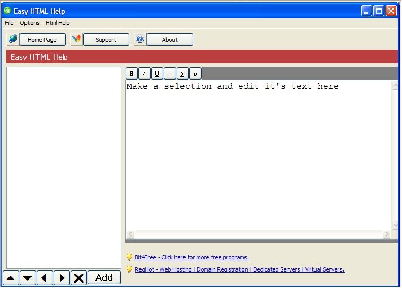
Task: Click the bold 'o' bullet button
Action: point(195,74)
